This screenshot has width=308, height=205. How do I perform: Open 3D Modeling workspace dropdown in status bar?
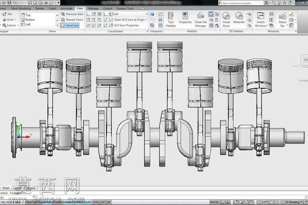point(292,202)
